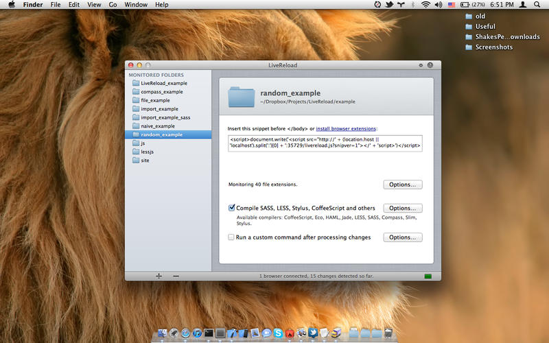
Task: Open the Window menu
Action: (136, 5)
